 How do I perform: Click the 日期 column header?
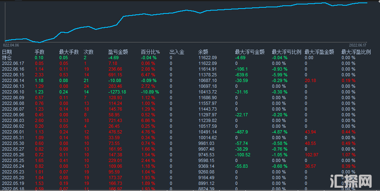tap(7, 52)
